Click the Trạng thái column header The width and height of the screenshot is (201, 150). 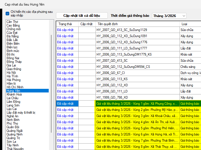[65, 24]
